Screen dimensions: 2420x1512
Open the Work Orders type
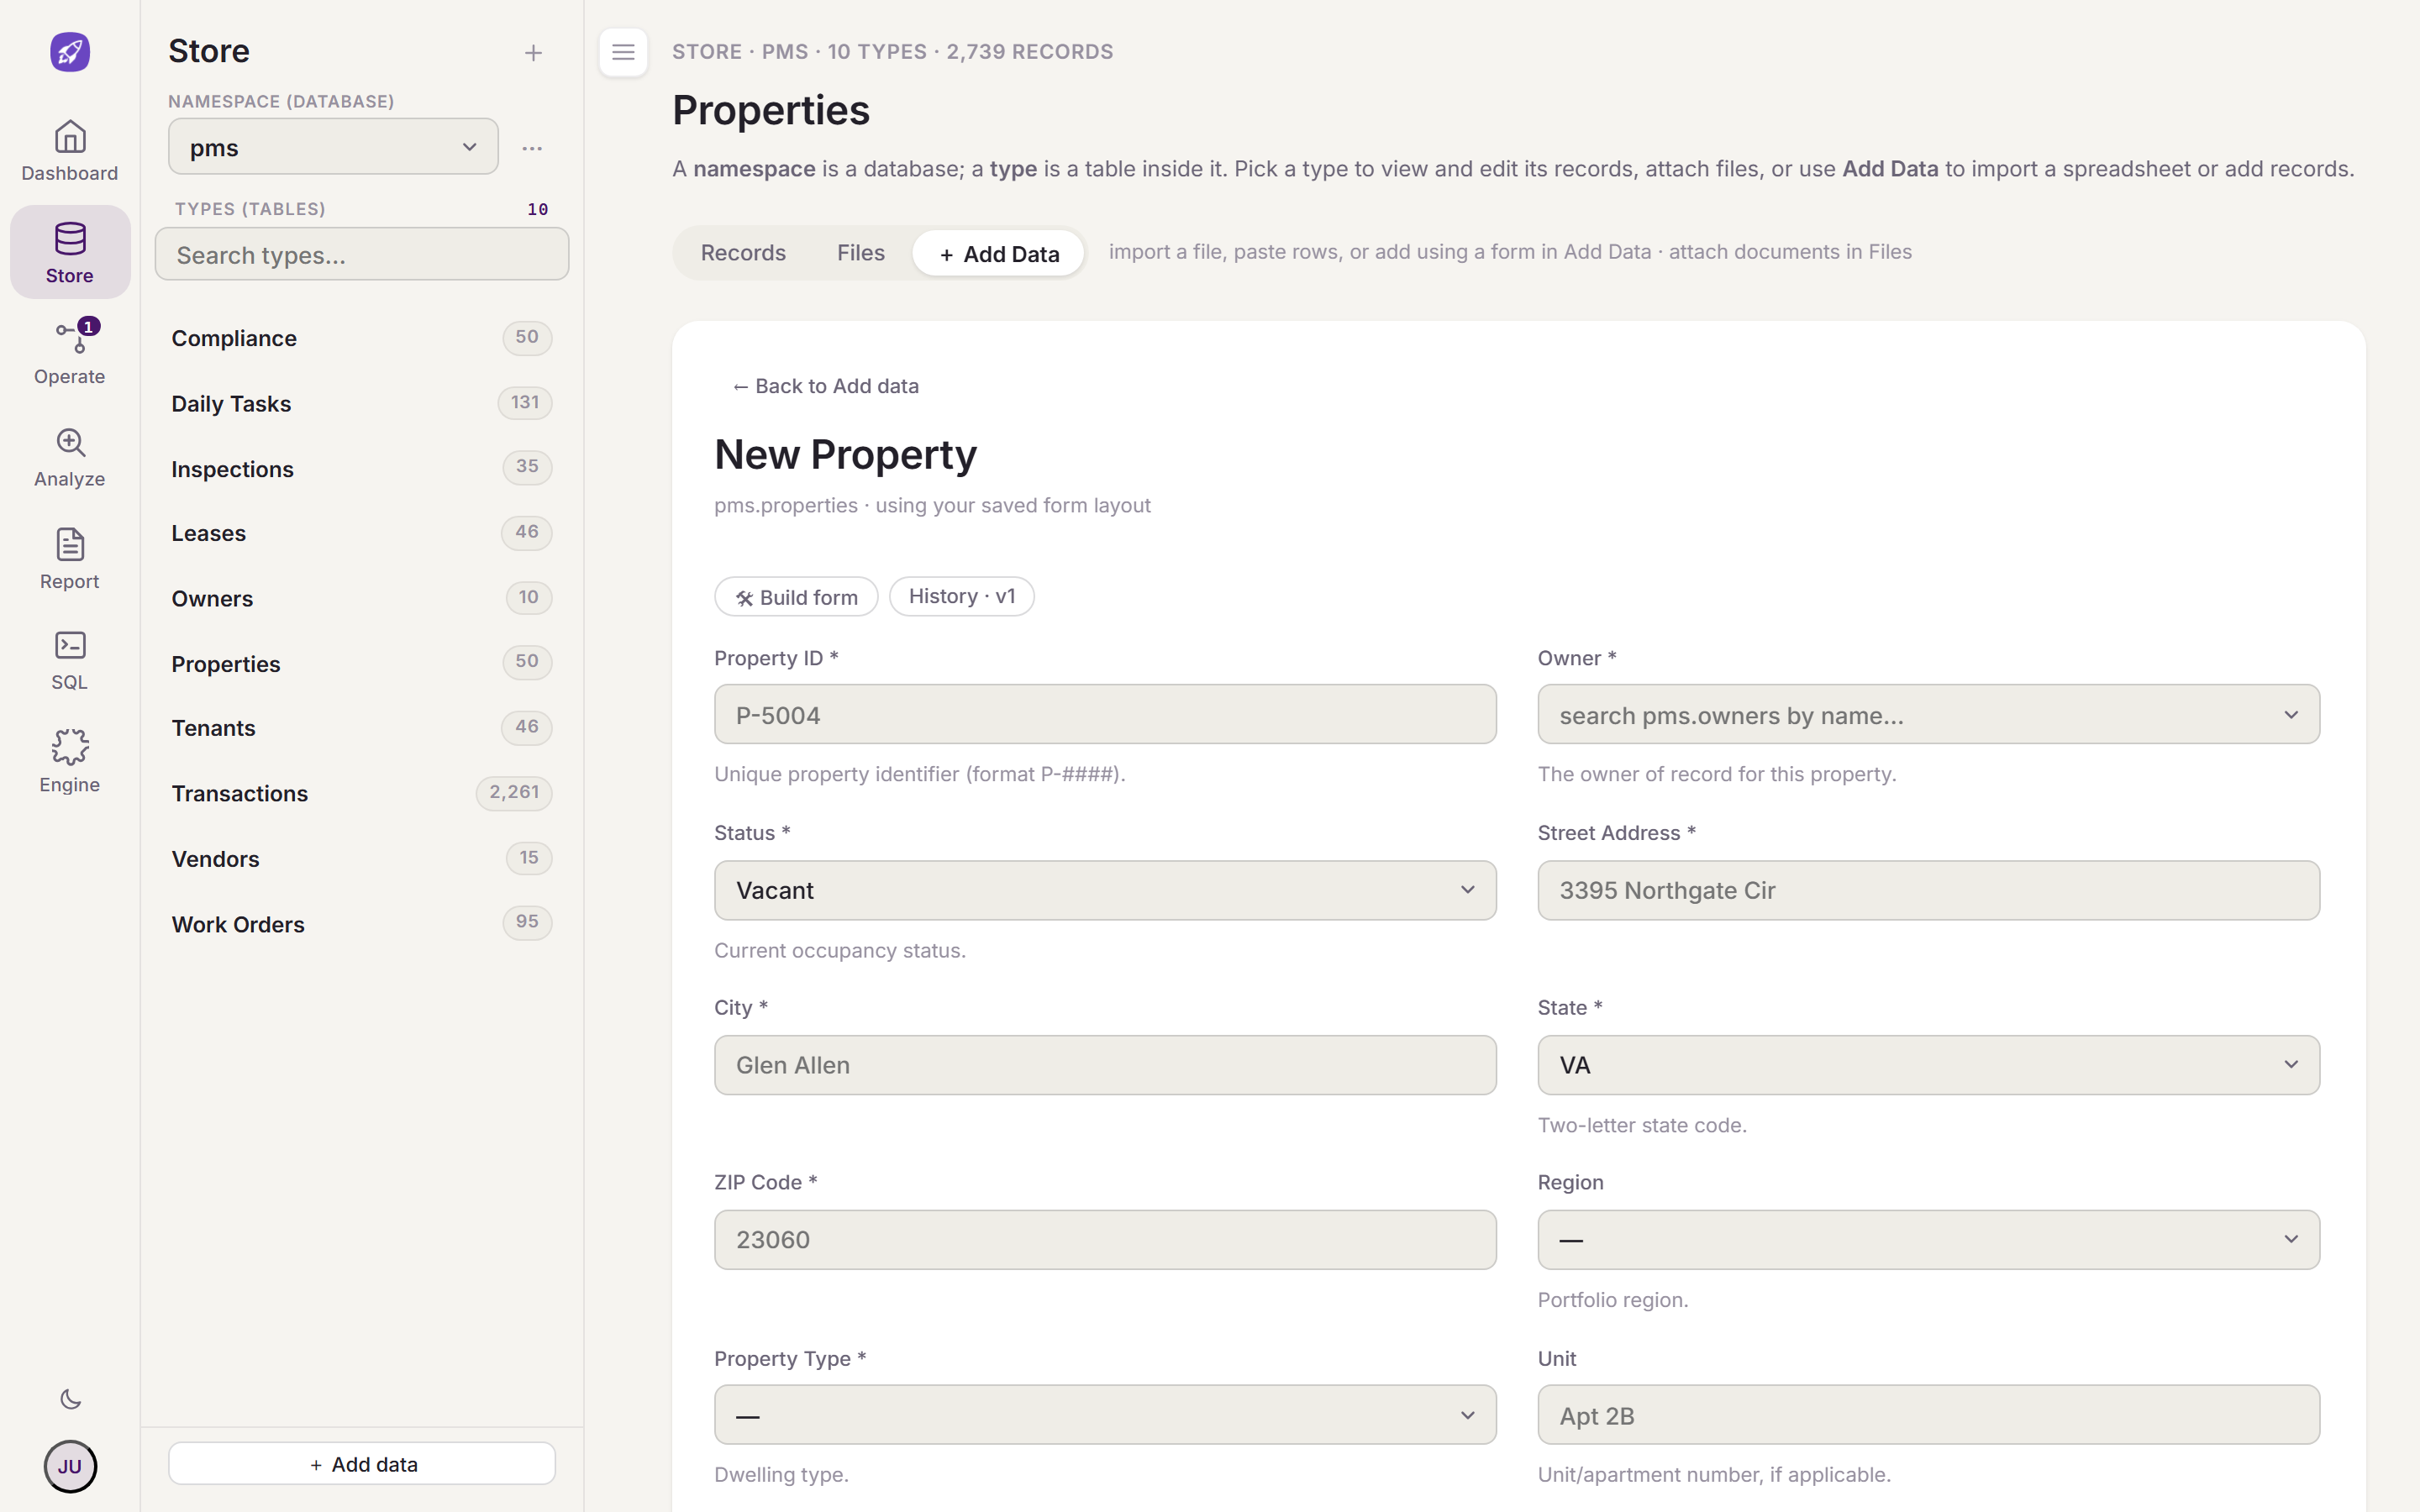362,923
